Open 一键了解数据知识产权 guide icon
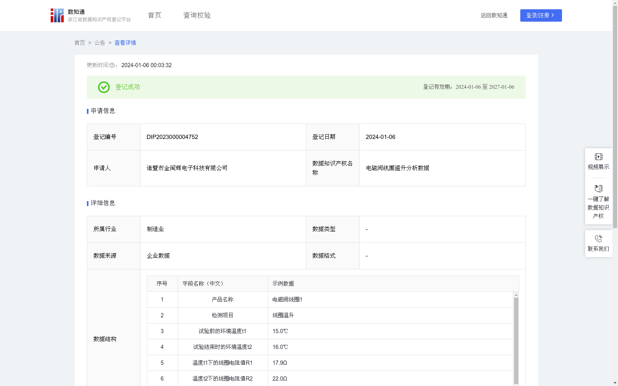This screenshot has width=618, height=386. click(598, 188)
